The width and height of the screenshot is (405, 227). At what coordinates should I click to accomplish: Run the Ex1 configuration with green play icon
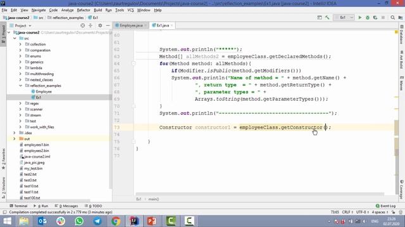(360, 18)
